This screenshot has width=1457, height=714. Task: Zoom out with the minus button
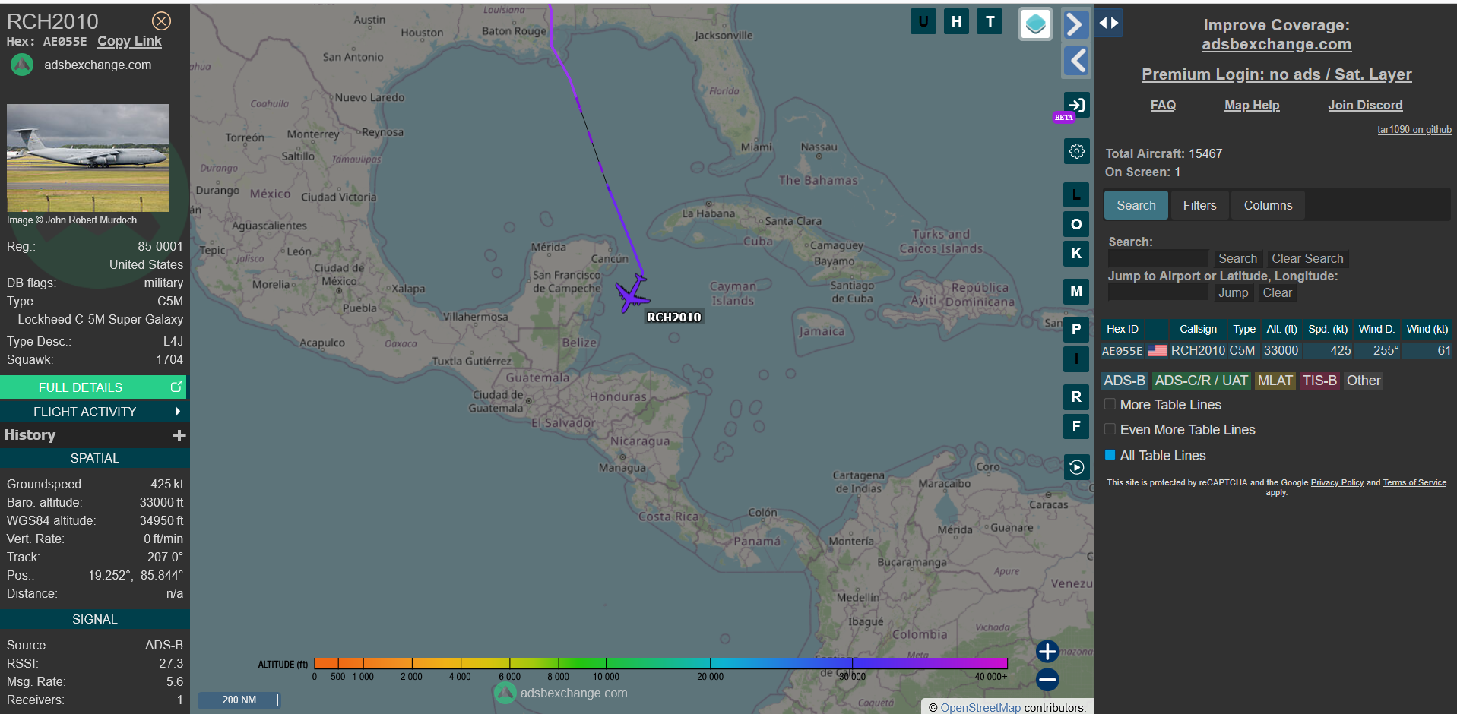1047,679
